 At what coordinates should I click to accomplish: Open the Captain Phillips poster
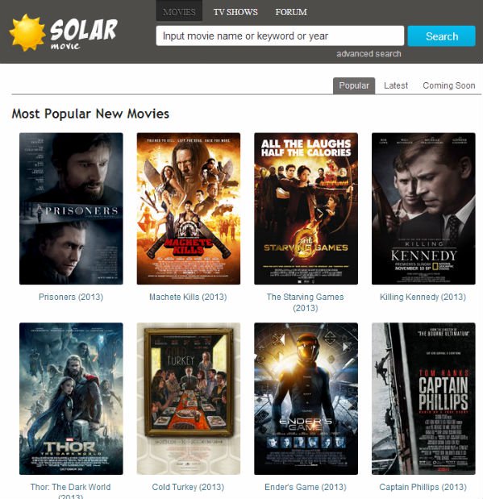(x=423, y=398)
